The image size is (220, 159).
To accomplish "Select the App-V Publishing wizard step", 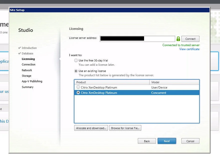I will coord(32,81).
